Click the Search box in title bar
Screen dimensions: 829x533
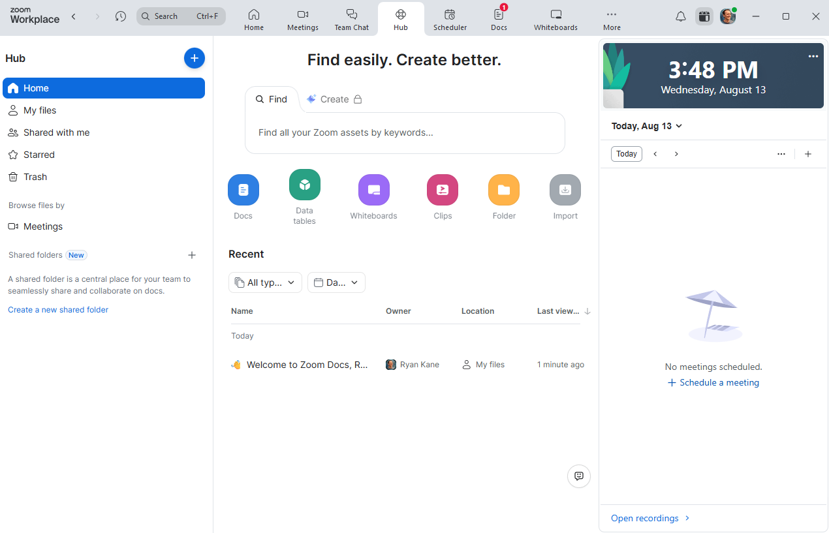coord(181,16)
